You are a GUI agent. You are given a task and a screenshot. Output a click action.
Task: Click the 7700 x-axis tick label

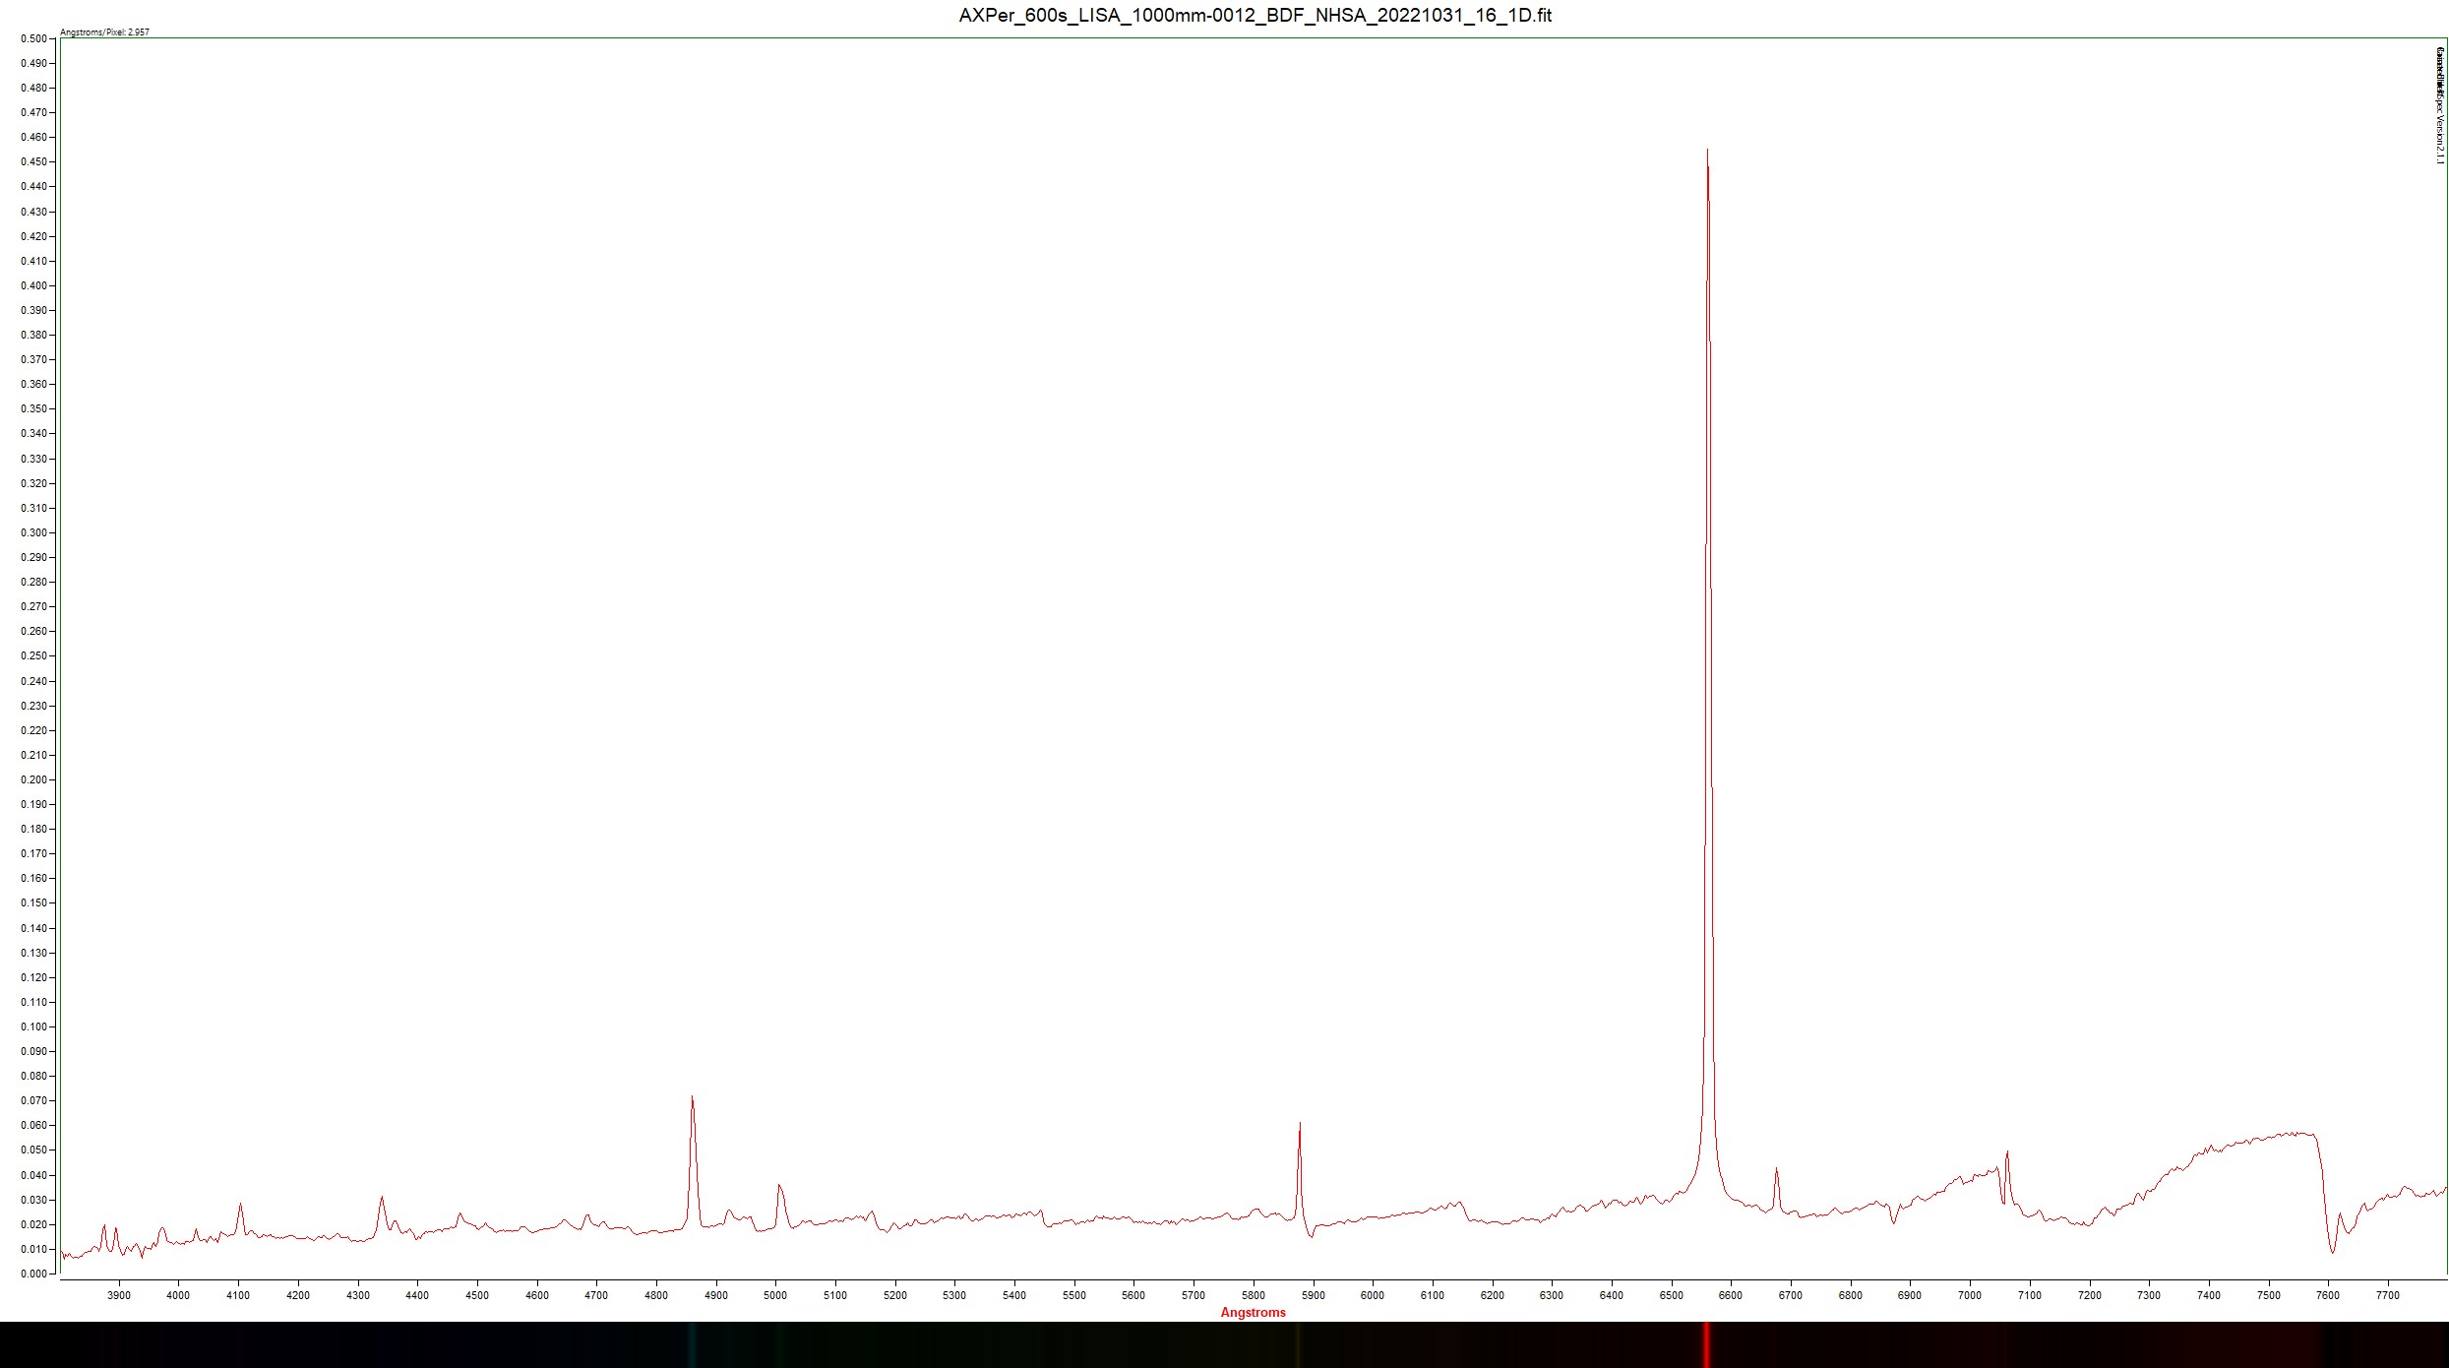(x=2387, y=1295)
